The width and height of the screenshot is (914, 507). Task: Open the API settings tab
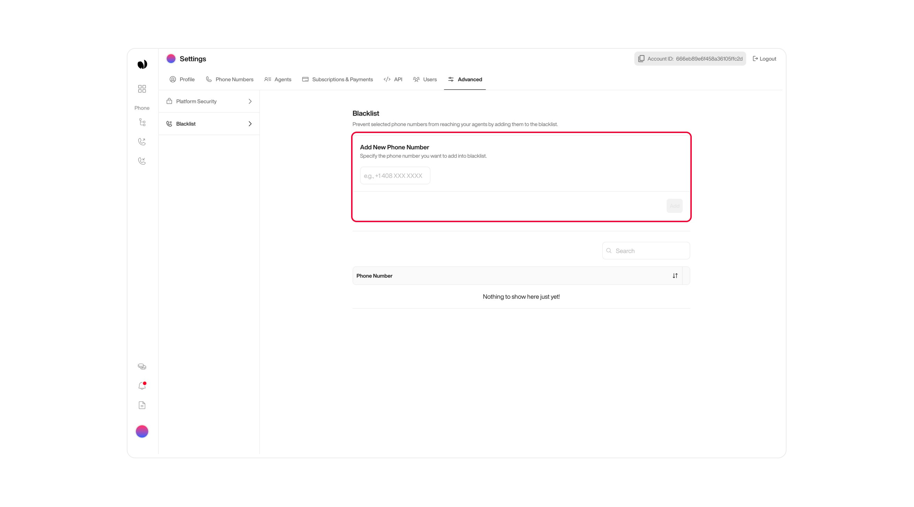point(393,79)
